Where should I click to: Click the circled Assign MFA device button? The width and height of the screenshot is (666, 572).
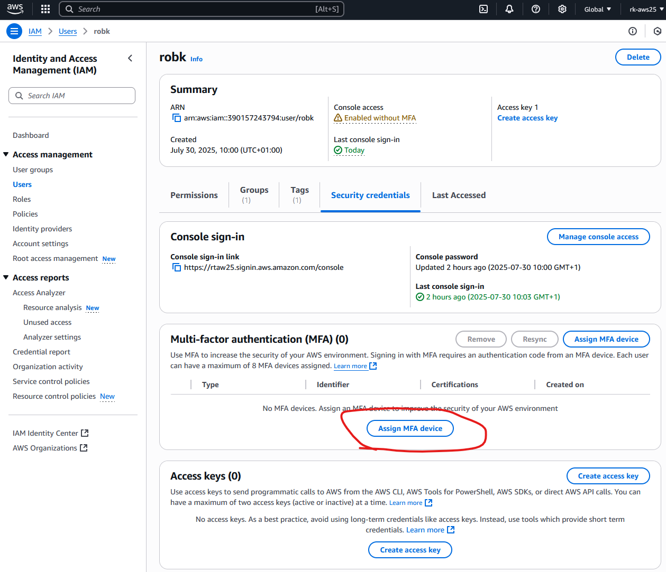click(410, 428)
